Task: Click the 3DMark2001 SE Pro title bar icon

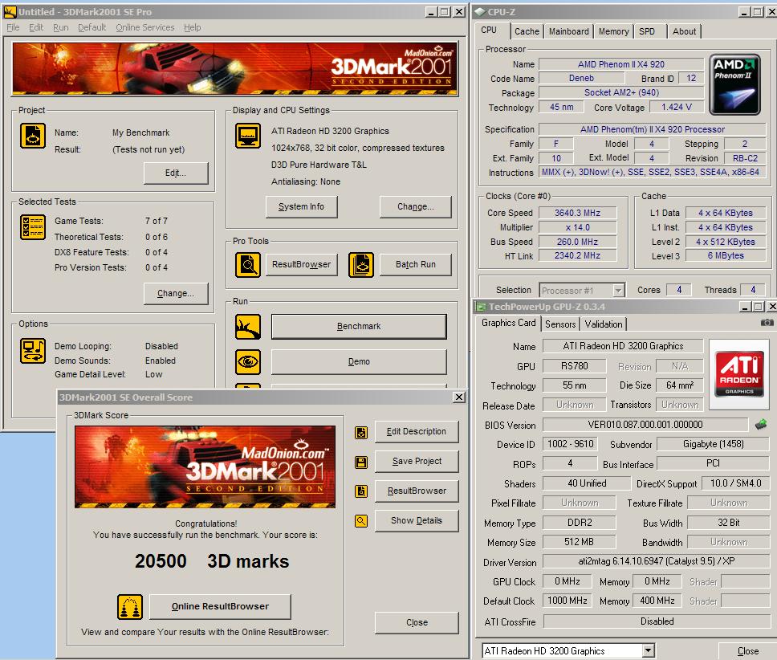Action: click(x=10, y=11)
